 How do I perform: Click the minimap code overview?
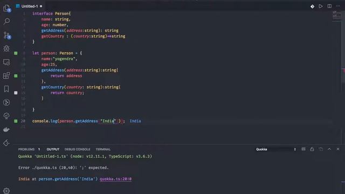[336, 16]
